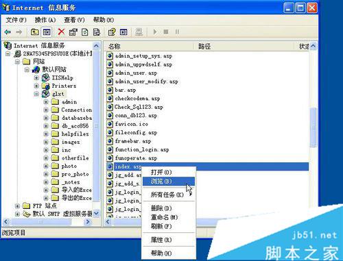The width and height of the screenshot is (343, 261).
Task: Open the 操作(A) menu
Action: [45, 20]
